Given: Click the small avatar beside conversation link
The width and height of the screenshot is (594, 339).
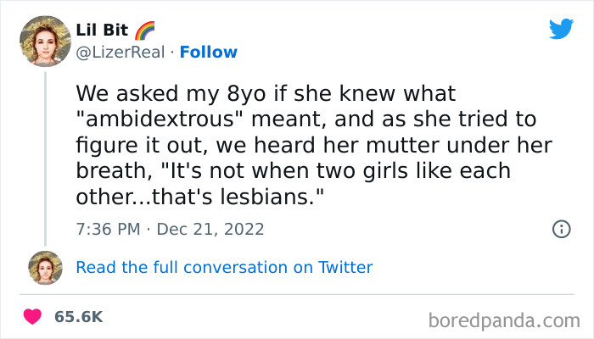Looking at the screenshot, I should [45, 267].
